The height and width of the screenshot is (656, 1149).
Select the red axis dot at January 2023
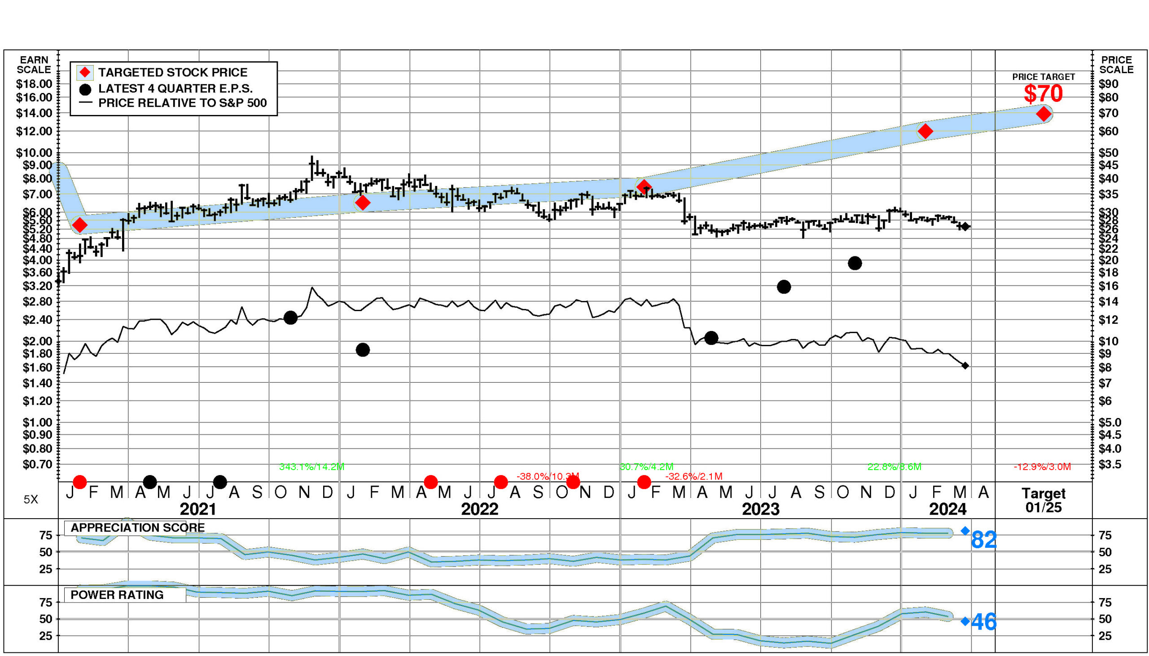pos(644,482)
